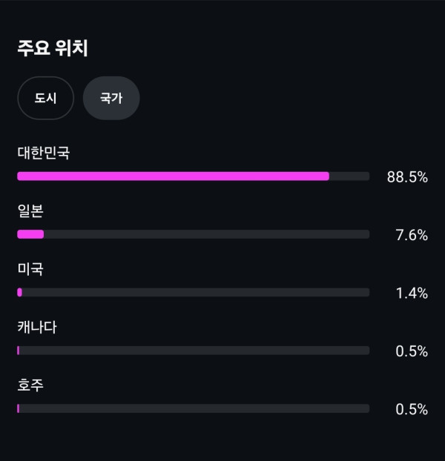The width and height of the screenshot is (445, 461).
Task: Select the 일본 country label
Action: pyautogui.click(x=30, y=211)
